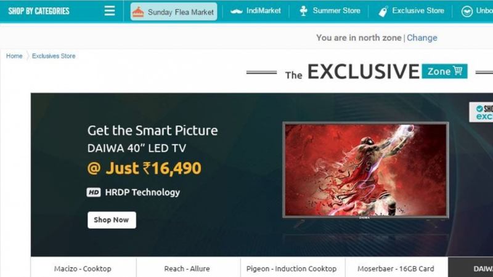Screen dimensions: 493x277
Task: Go to the Exclusive Store tab
Action: [411, 11]
